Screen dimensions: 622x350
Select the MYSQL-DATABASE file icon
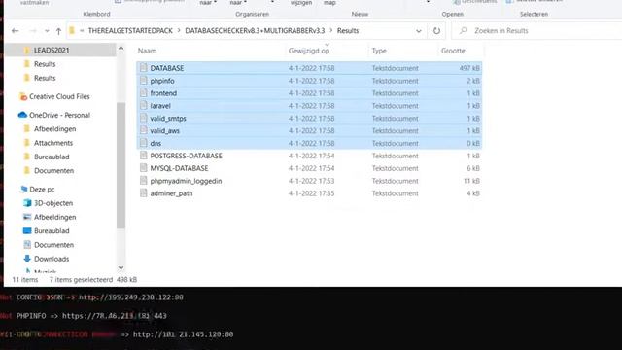click(143, 168)
